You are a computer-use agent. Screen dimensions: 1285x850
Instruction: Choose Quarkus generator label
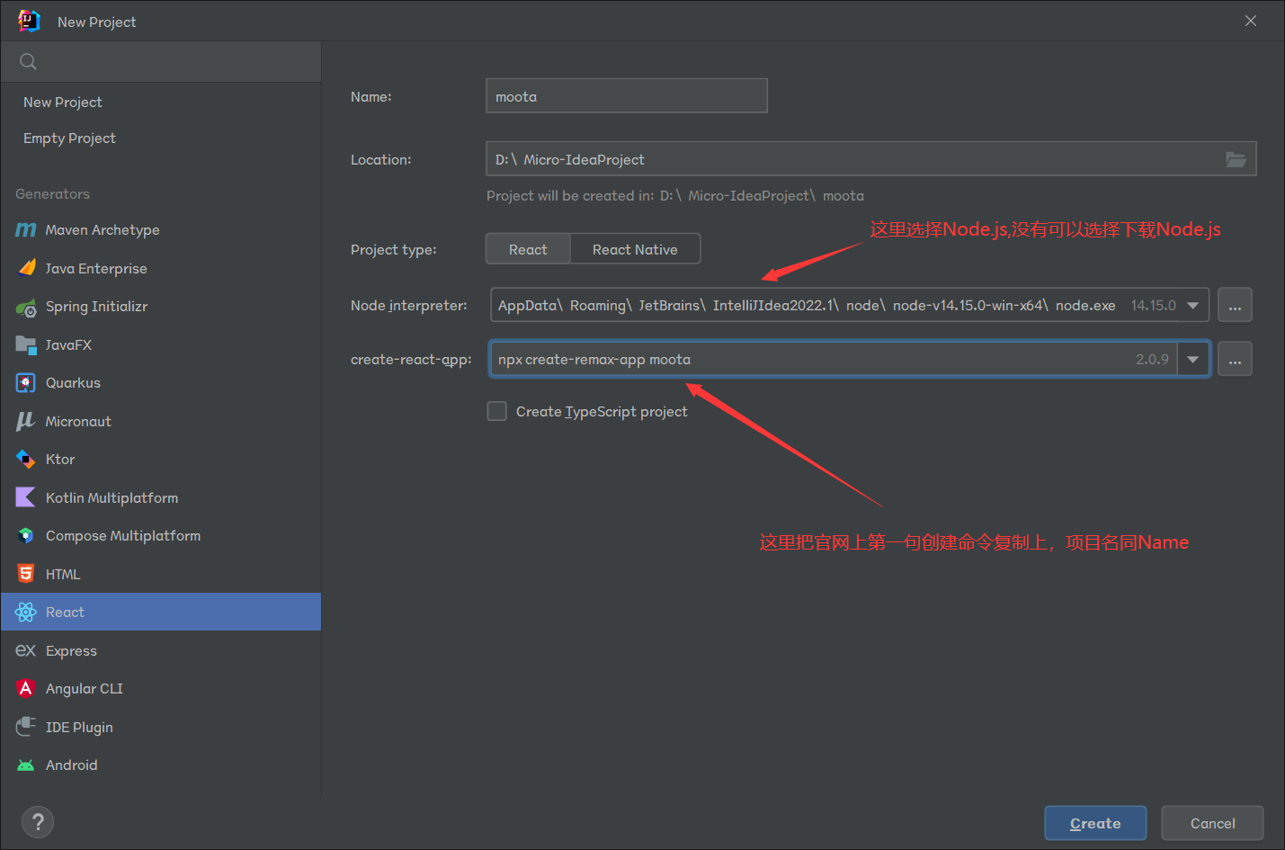pyautogui.click(x=73, y=383)
